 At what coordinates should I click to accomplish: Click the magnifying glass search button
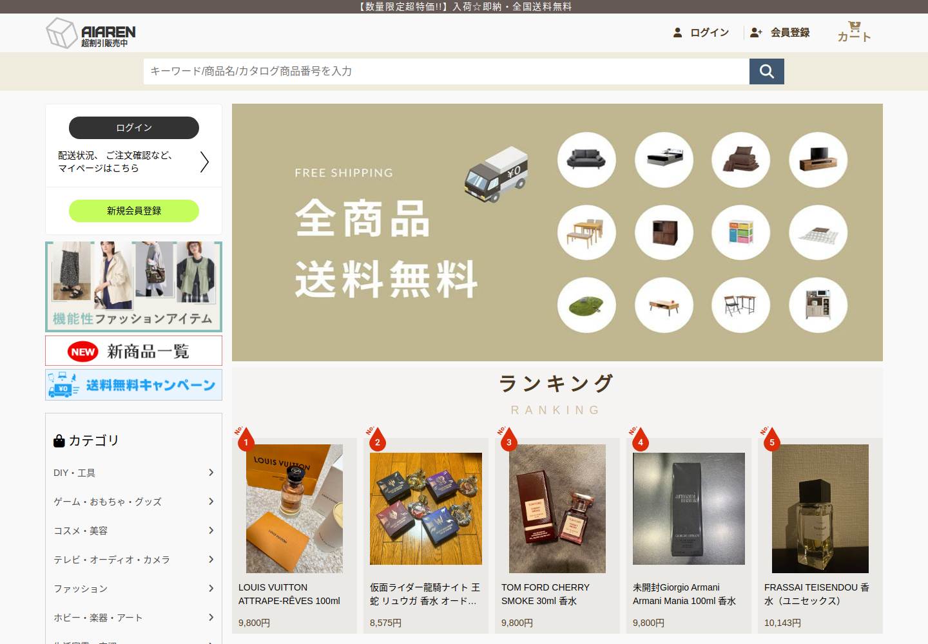pyautogui.click(x=766, y=71)
